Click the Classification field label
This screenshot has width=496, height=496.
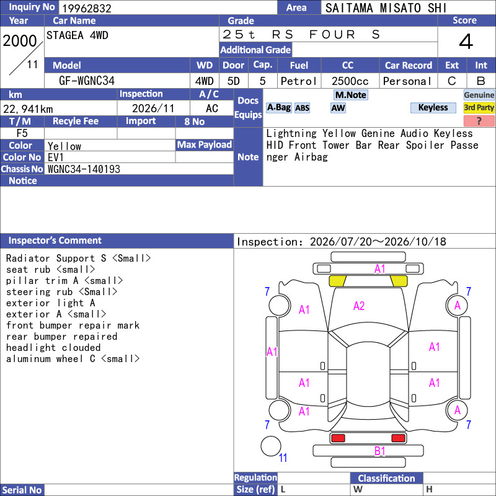386,478
